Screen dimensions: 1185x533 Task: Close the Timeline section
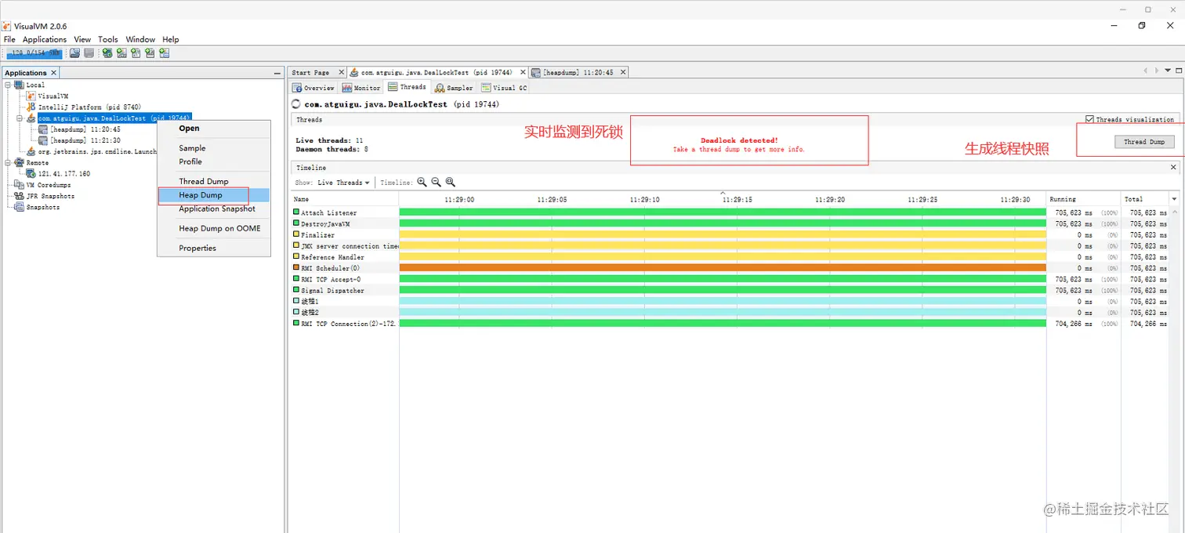coord(1173,167)
